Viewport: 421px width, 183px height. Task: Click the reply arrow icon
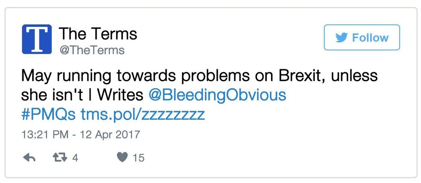29,158
